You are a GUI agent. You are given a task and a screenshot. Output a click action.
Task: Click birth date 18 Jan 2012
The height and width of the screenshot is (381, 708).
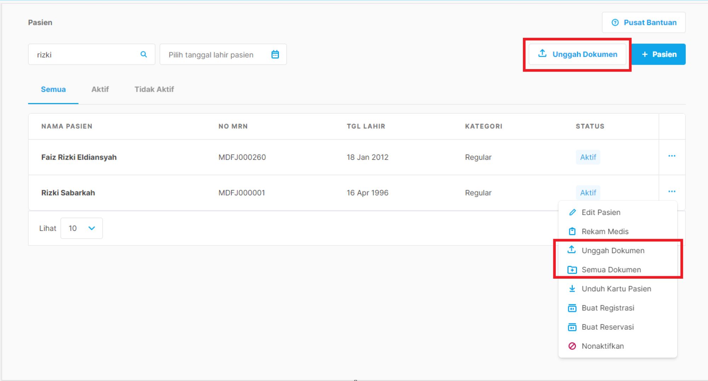pos(367,157)
